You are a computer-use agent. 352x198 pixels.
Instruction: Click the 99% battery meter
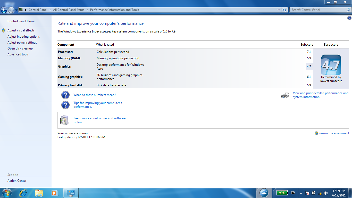(282, 193)
